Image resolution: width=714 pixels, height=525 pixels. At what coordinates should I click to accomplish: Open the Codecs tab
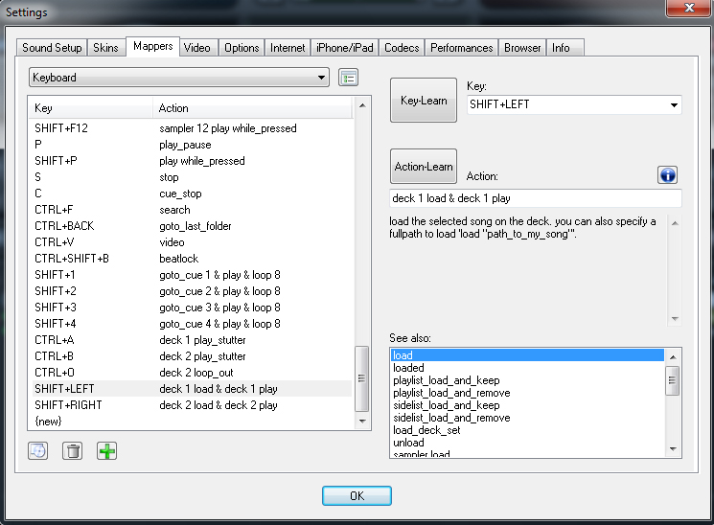402,48
